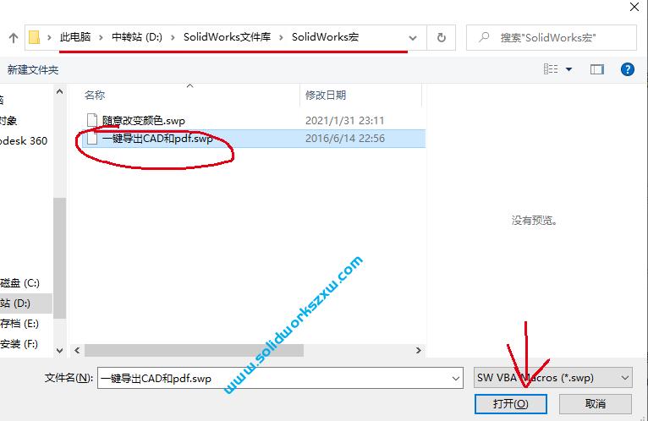Open the view layout icon
Image resolution: width=648 pixels, height=421 pixels.
click(551, 69)
